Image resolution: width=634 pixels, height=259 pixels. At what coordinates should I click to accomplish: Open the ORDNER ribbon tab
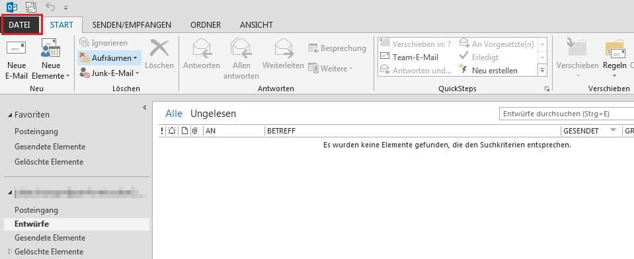(206, 25)
